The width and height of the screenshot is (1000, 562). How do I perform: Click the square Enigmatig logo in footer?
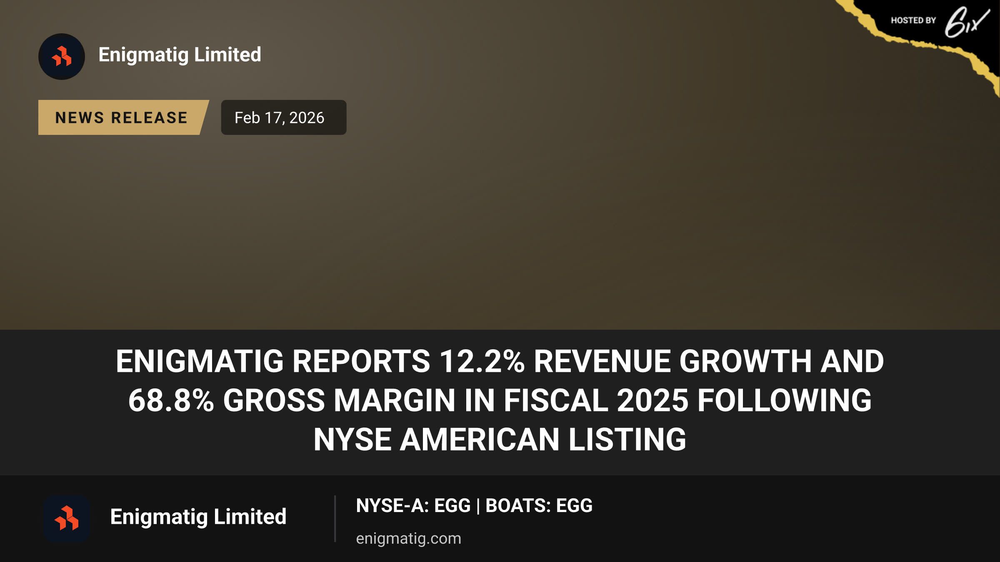click(67, 519)
